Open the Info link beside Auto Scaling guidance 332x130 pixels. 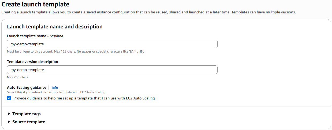(x=55, y=88)
